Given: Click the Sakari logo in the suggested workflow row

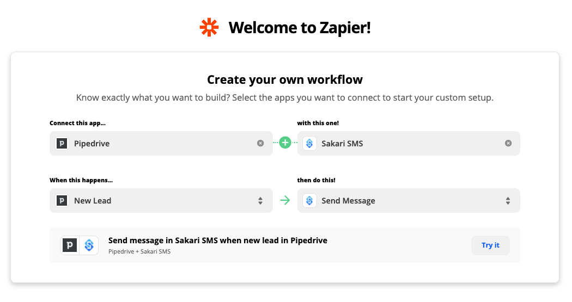Looking at the screenshot, I should point(89,245).
